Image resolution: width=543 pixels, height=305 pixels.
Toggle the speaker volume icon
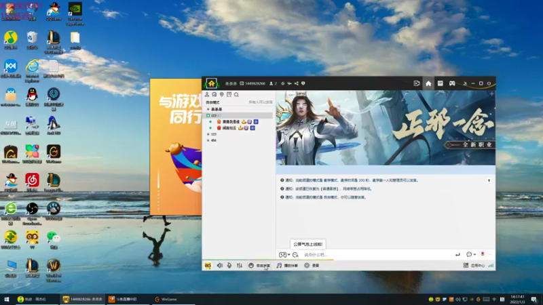(219, 266)
